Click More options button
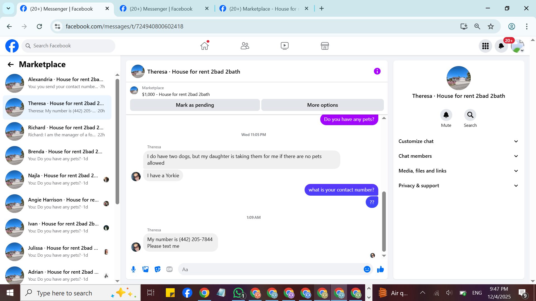This screenshot has height=301, width=536. pyautogui.click(x=322, y=105)
